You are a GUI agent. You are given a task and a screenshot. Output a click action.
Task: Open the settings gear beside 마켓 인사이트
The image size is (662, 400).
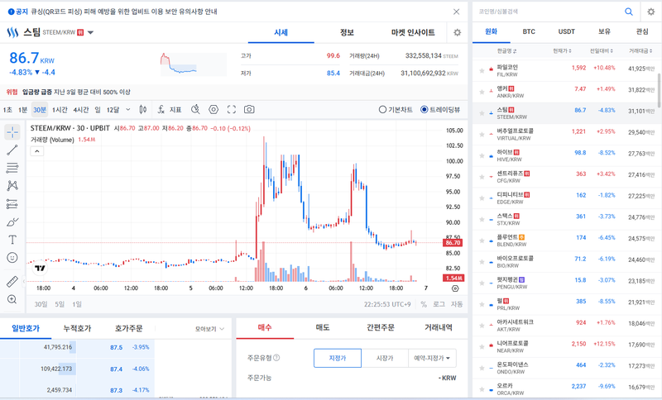pyautogui.click(x=458, y=32)
